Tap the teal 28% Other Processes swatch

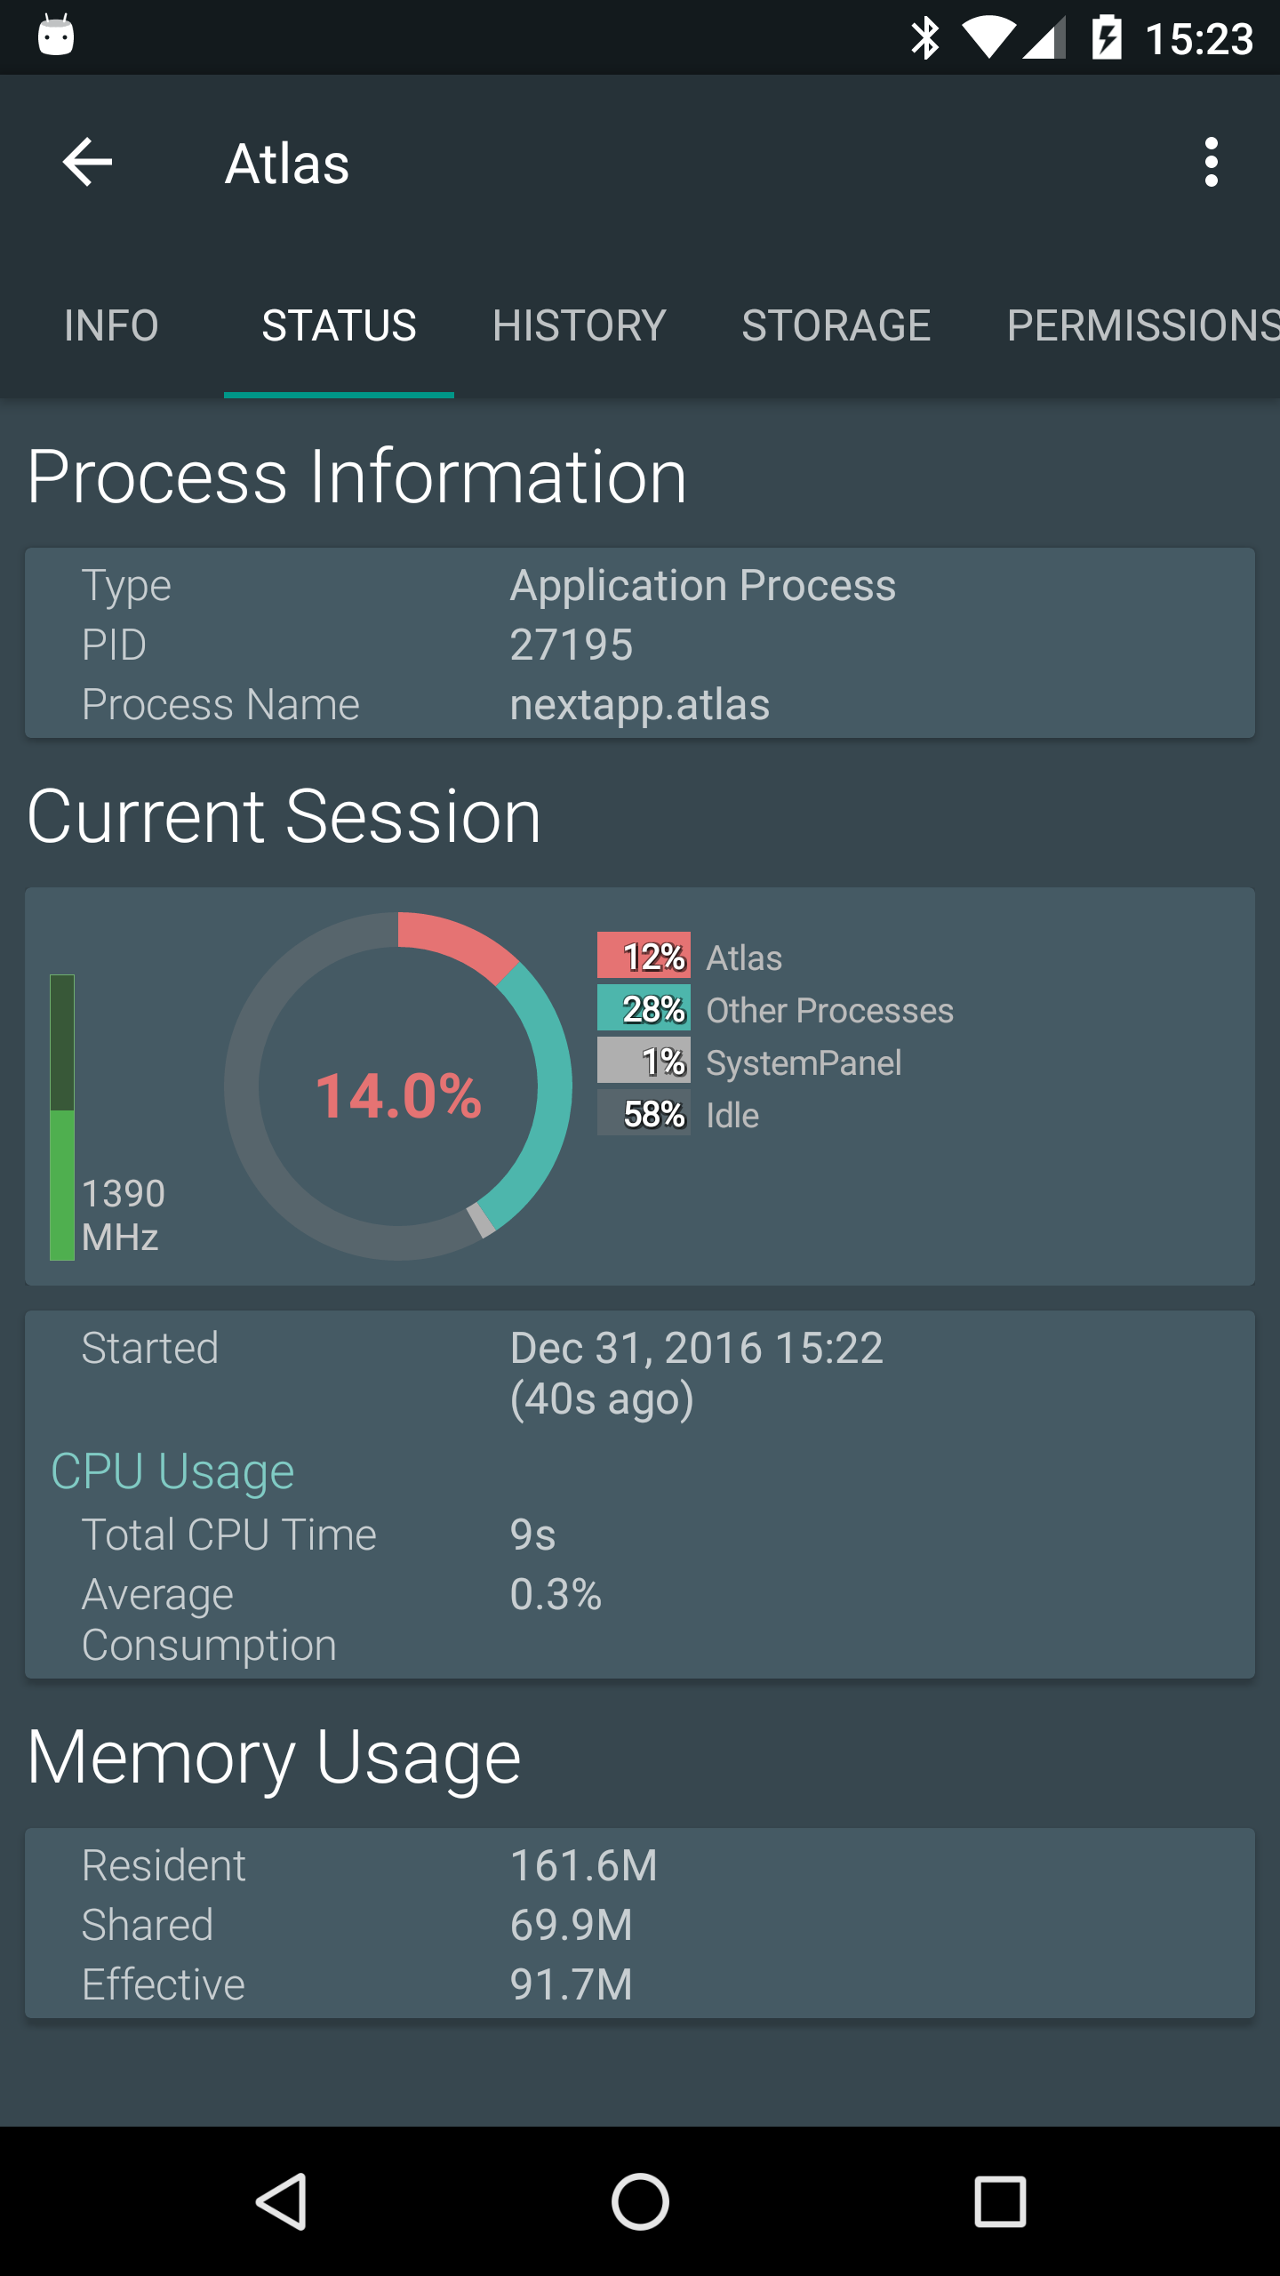coord(644,1008)
